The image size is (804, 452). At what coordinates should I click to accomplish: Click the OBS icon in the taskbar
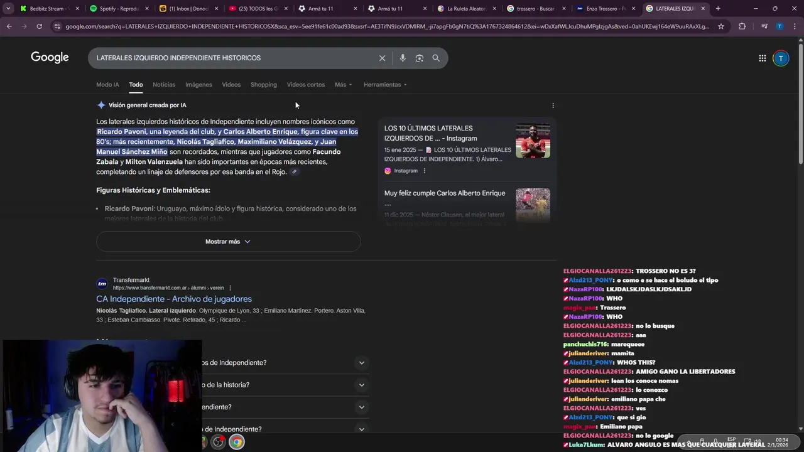[x=218, y=442]
